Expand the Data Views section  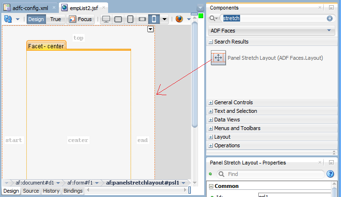click(210, 120)
